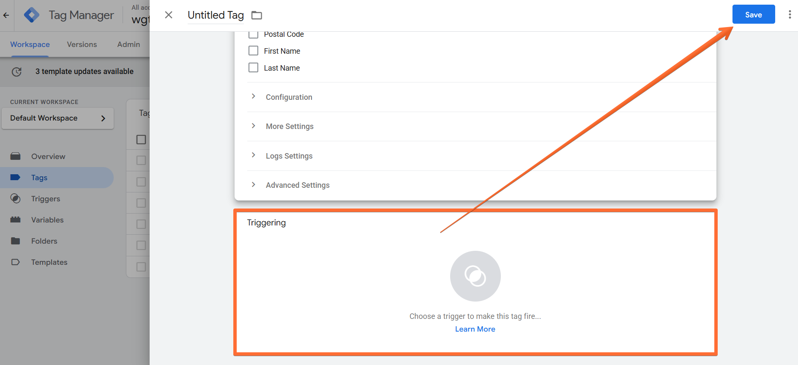Viewport: 798px width, 365px height.
Task: Click the folder icon beside Untitled Tag
Action: pyautogui.click(x=257, y=16)
